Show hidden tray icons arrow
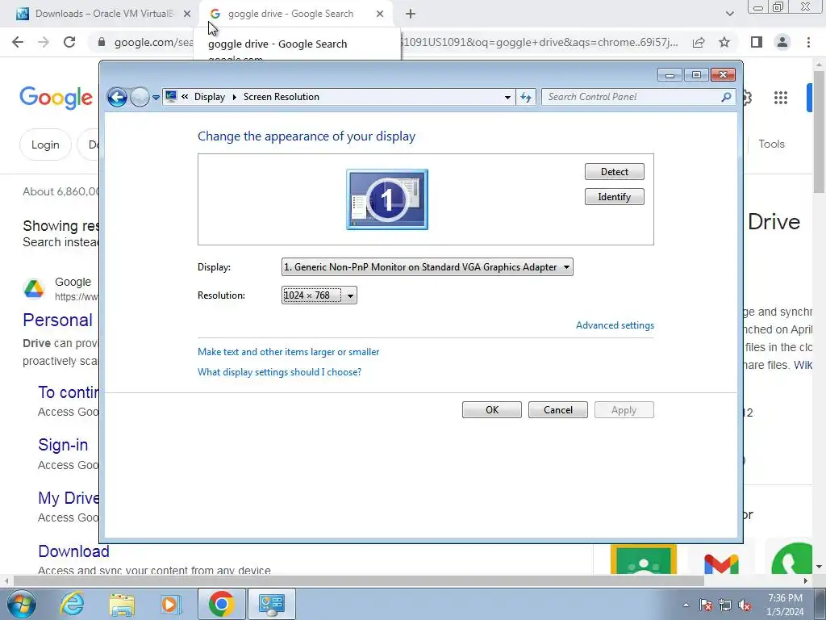The height and width of the screenshot is (620, 826). [x=686, y=605]
